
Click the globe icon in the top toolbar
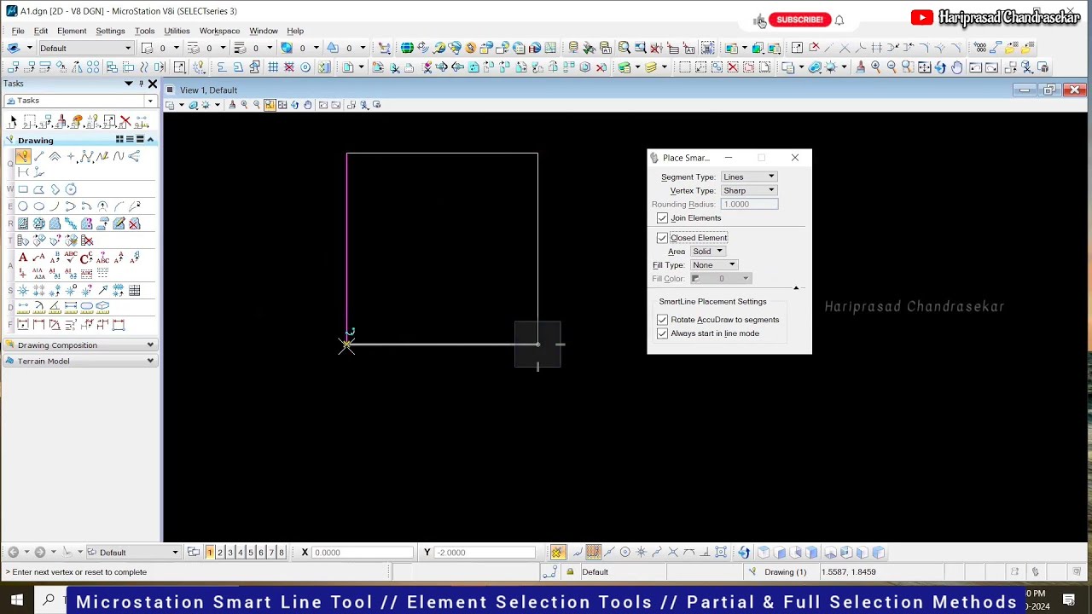407,48
